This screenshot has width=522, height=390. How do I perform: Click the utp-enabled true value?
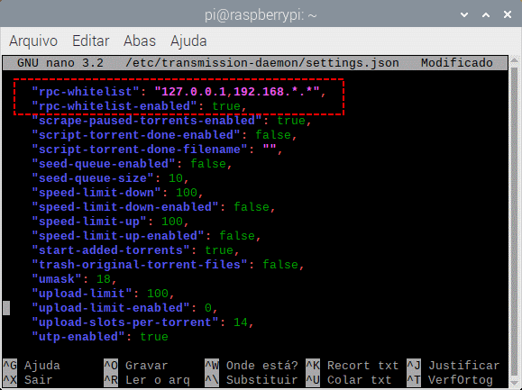coord(154,337)
